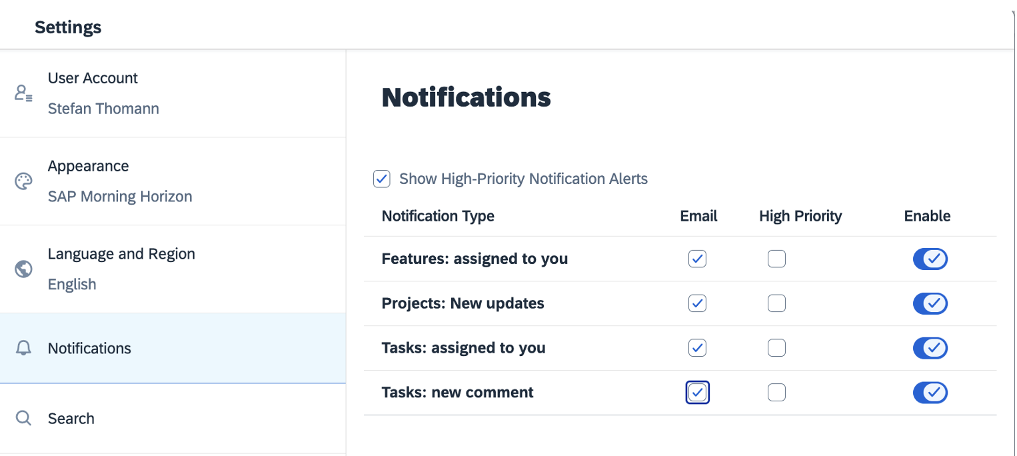The image size is (1017, 456).
Task: Click the Appearance palette icon
Action: (x=24, y=181)
